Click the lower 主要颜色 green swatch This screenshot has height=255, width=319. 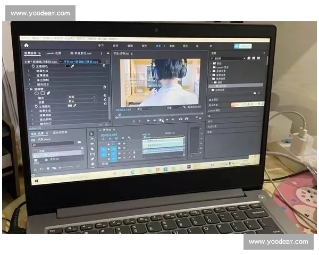70,106
